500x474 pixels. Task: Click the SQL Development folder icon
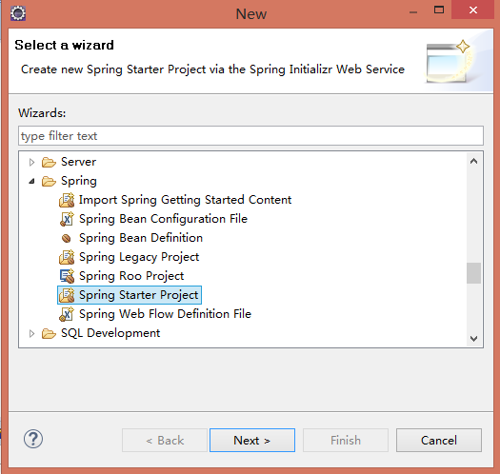pyautogui.click(x=49, y=333)
